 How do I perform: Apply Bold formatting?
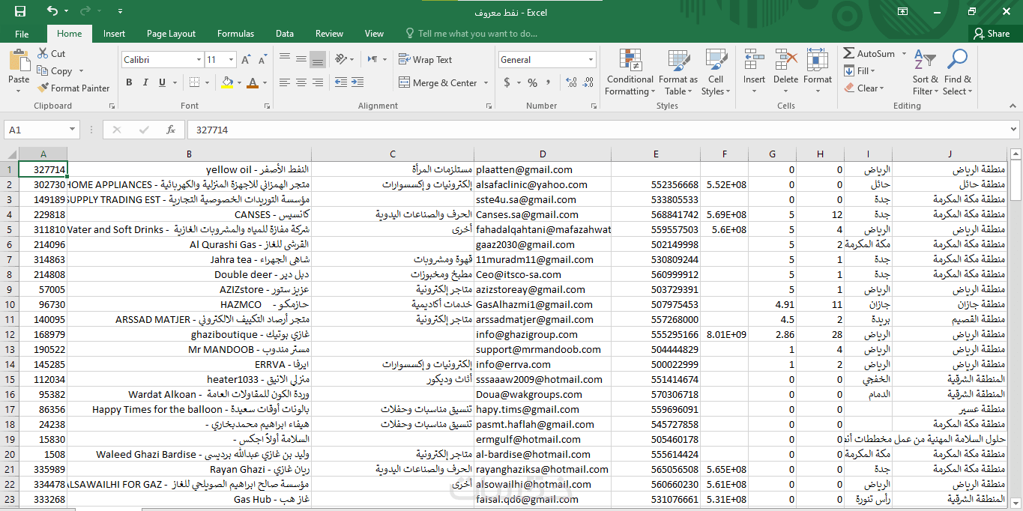click(129, 82)
